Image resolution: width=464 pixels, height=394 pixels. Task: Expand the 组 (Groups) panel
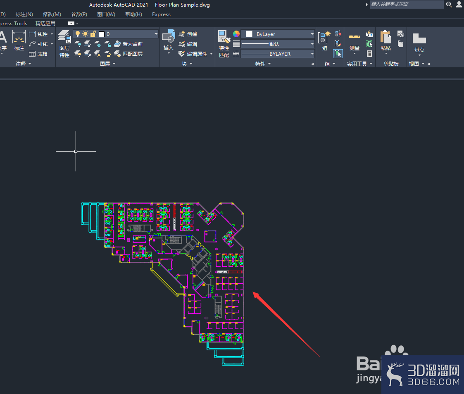pyautogui.click(x=330, y=64)
